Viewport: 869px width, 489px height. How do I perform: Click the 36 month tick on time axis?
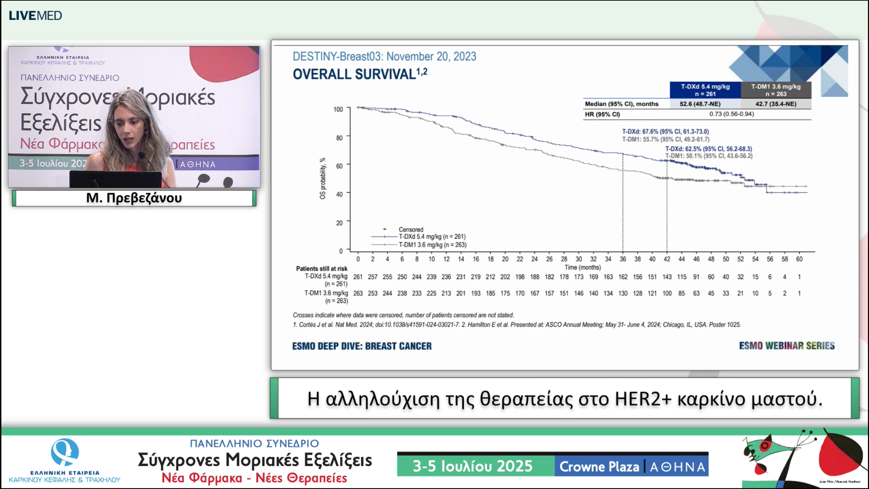[623, 259]
